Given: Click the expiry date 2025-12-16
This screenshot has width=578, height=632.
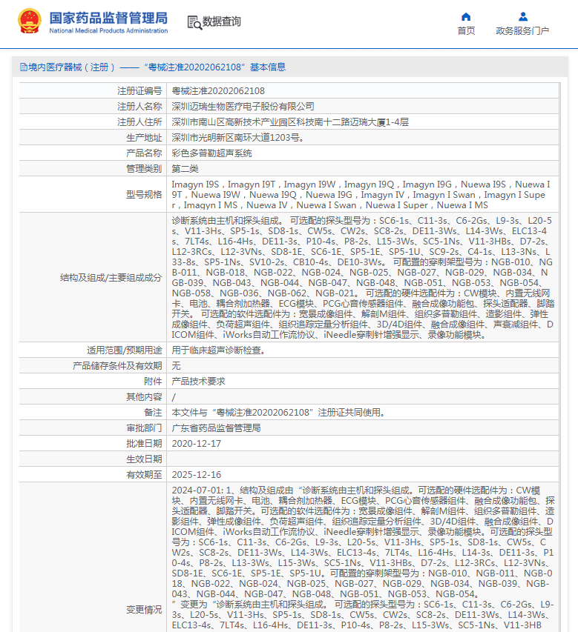Looking at the screenshot, I should click(196, 475).
